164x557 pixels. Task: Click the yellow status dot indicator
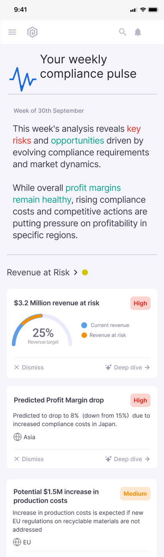pos(85,272)
